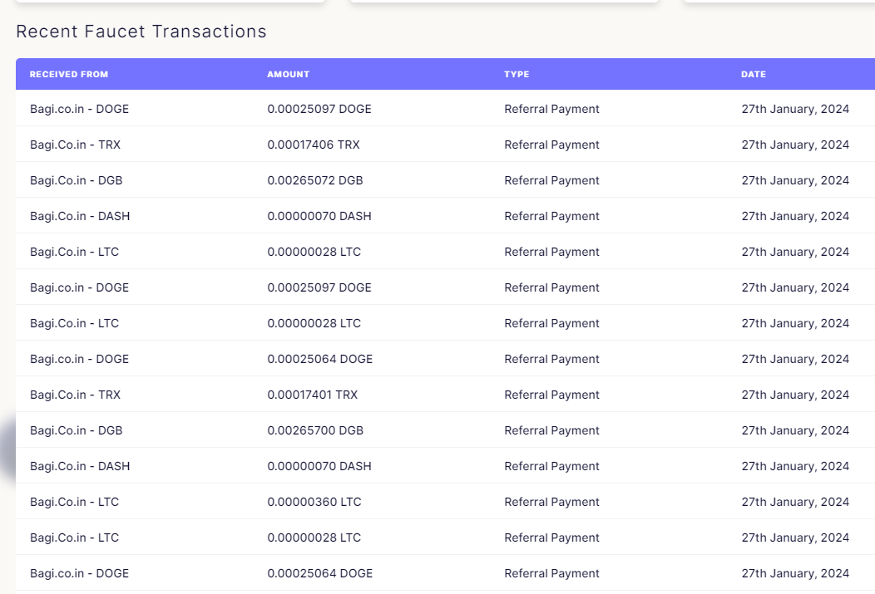Click Referral Payment in 0.00017401 TRX row
Image resolution: width=875 pixels, height=594 pixels.
(x=551, y=395)
